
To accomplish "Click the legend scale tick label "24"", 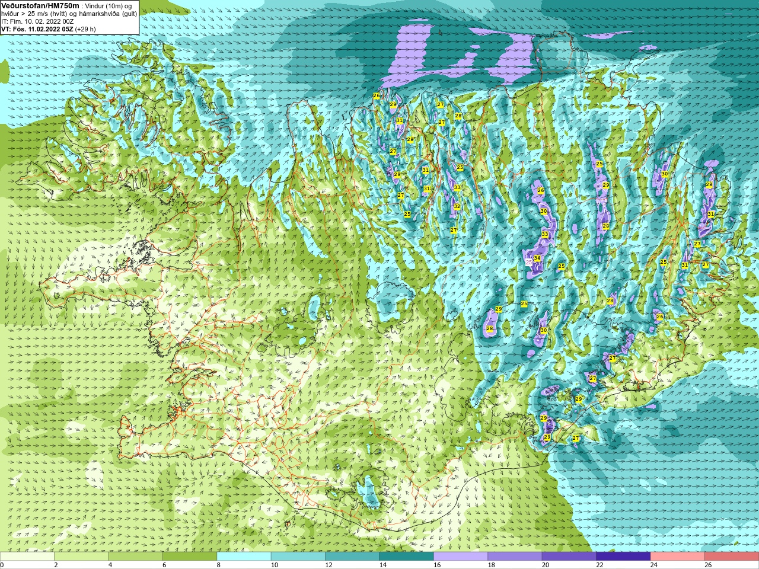I will tap(653, 565).
